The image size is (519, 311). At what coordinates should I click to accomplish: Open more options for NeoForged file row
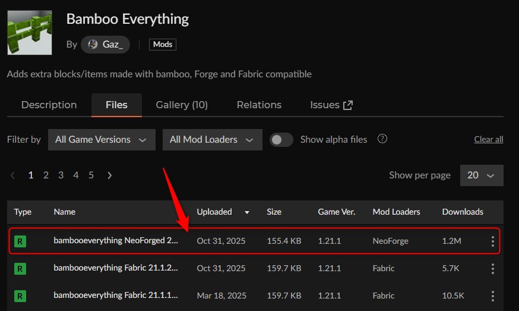click(x=493, y=241)
